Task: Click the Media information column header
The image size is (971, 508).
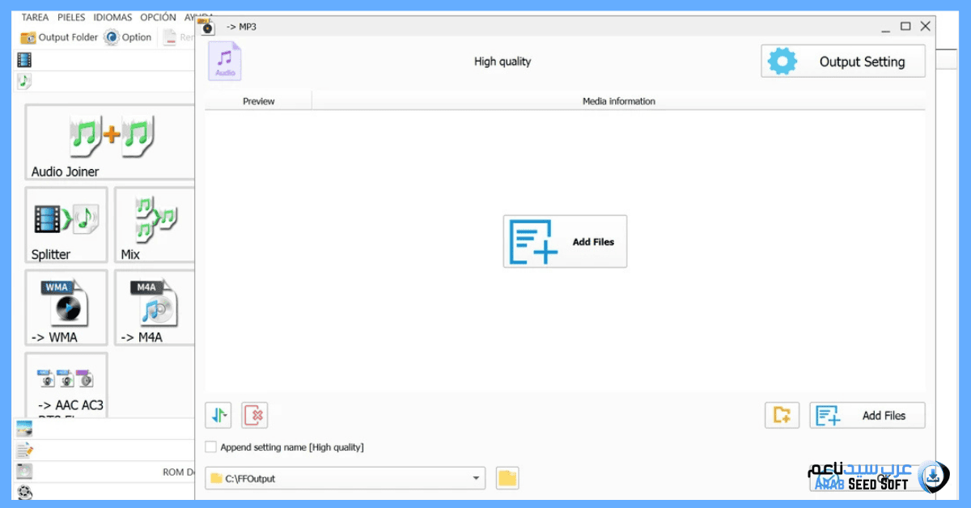Action: [x=618, y=101]
